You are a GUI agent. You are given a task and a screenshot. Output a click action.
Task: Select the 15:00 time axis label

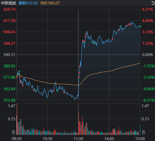click(x=140, y=139)
